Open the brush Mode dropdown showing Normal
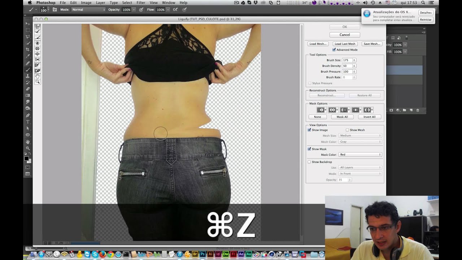This screenshot has width=462, height=260. tap(88, 9)
